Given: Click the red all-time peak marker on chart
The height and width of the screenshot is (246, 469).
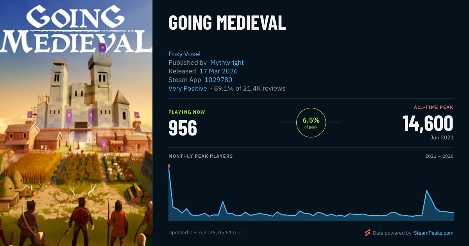Looking at the screenshot, I should coord(169,166).
